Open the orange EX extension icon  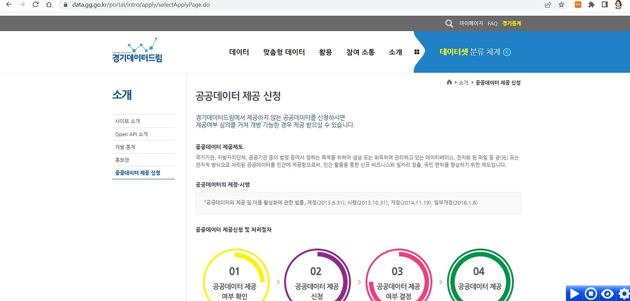tap(578, 4)
